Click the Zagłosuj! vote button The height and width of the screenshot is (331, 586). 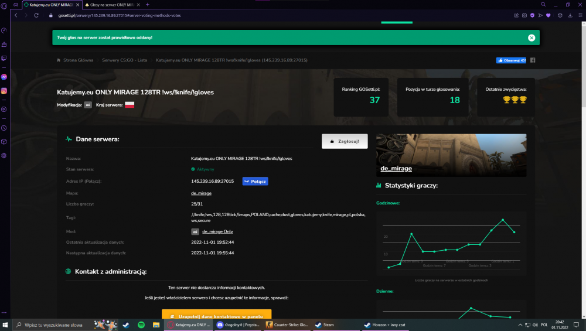(345, 141)
